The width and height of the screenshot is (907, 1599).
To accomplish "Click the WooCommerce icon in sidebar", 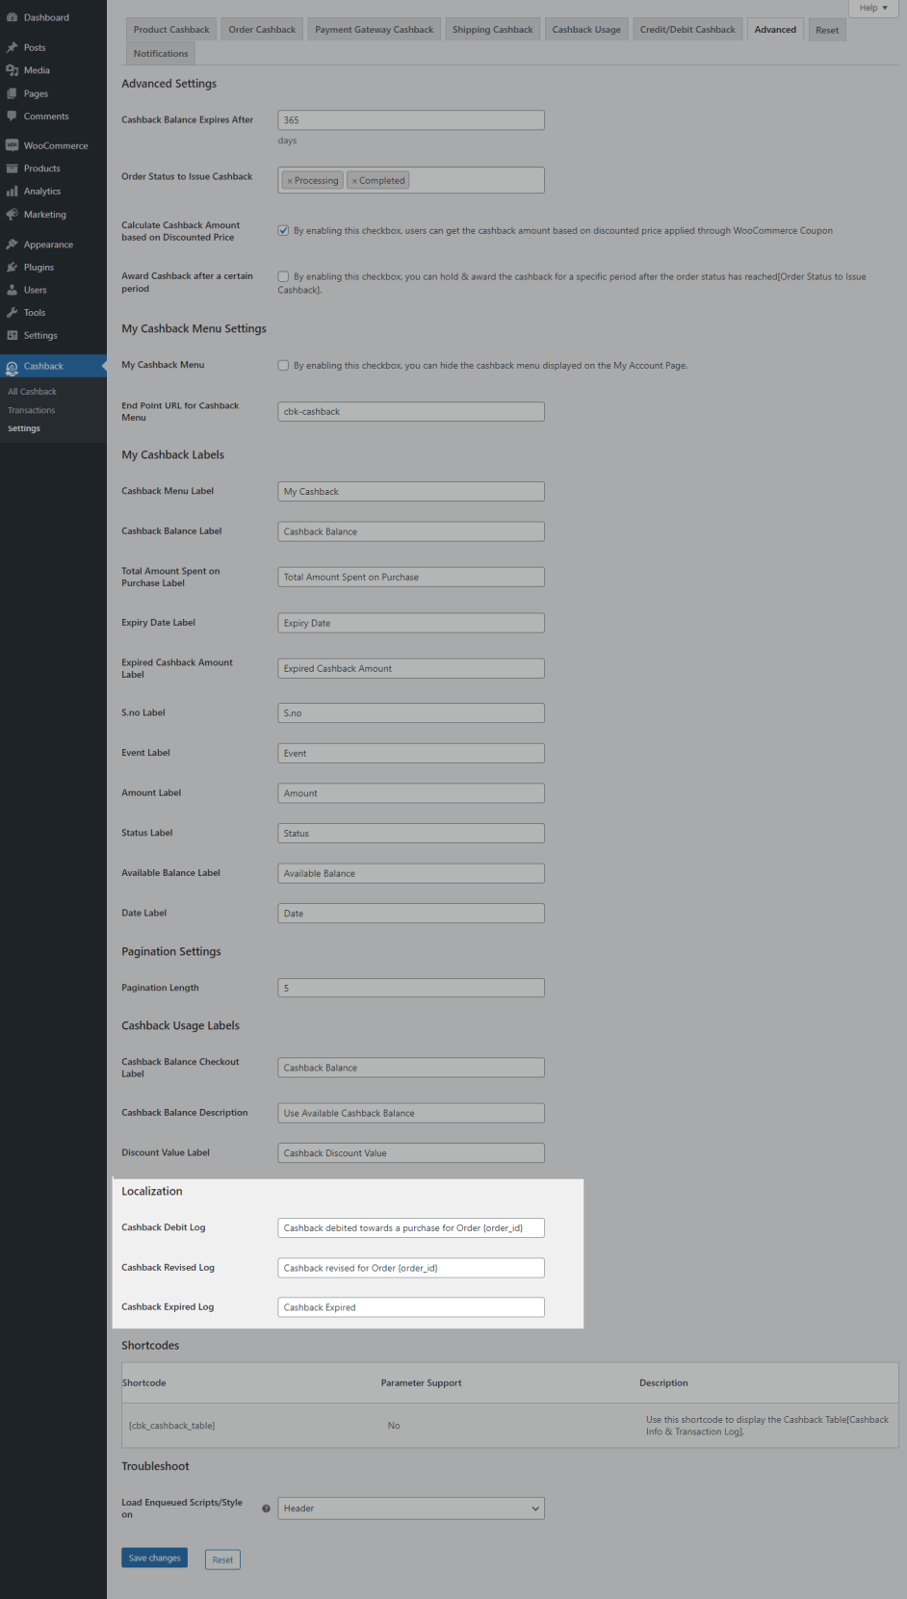I will (x=13, y=145).
